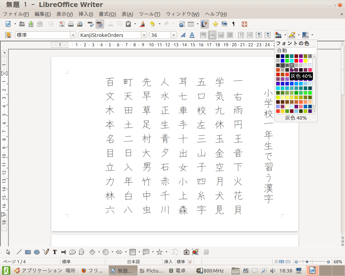Expand the paragraph style 標準 dropdown
This screenshot has width=345, height=276.
[x=73, y=35]
